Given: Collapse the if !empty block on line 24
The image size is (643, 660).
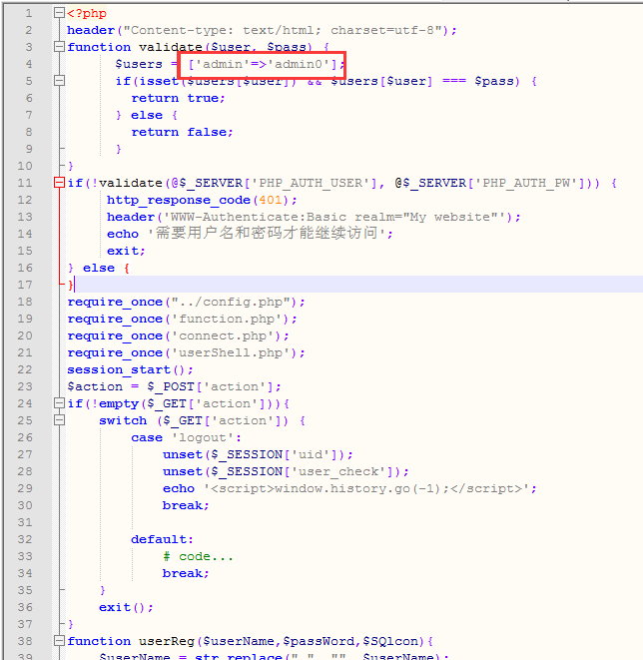Looking at the screenshot, I should click(x=59, y=403).
